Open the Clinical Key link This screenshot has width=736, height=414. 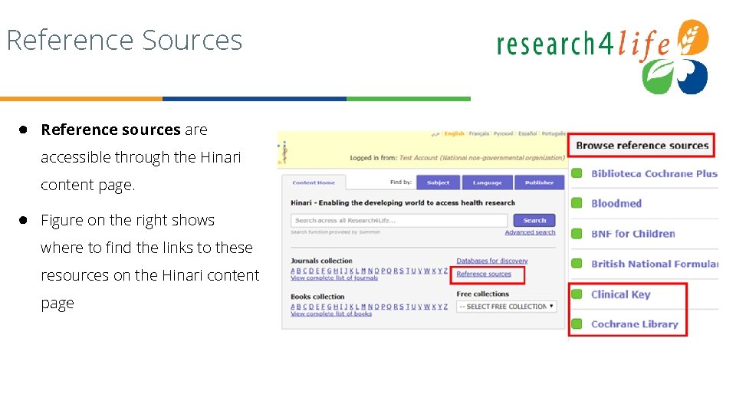pos(620,294)
